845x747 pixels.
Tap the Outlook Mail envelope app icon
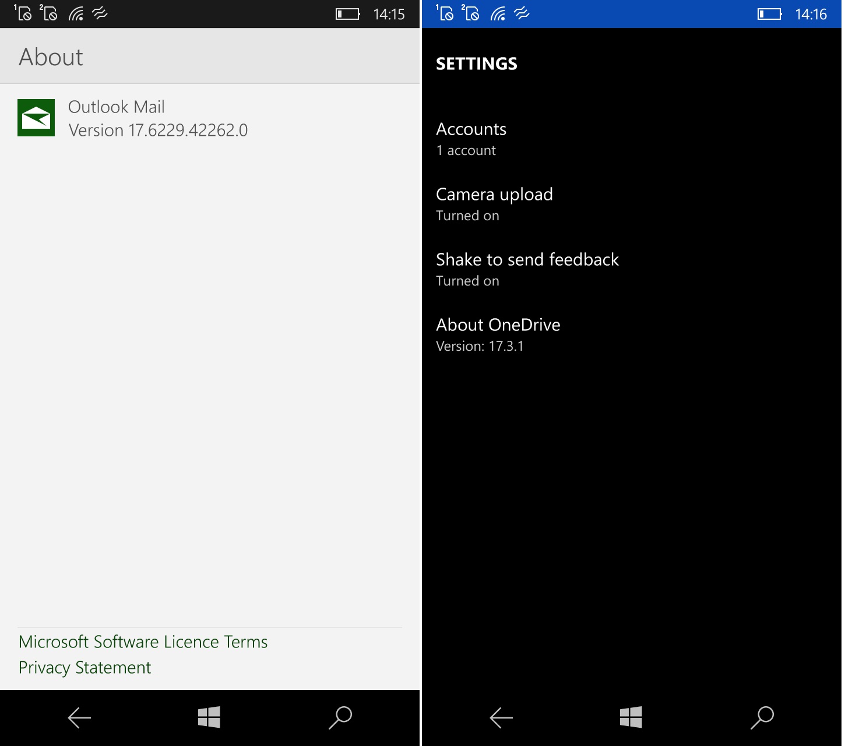36,118
